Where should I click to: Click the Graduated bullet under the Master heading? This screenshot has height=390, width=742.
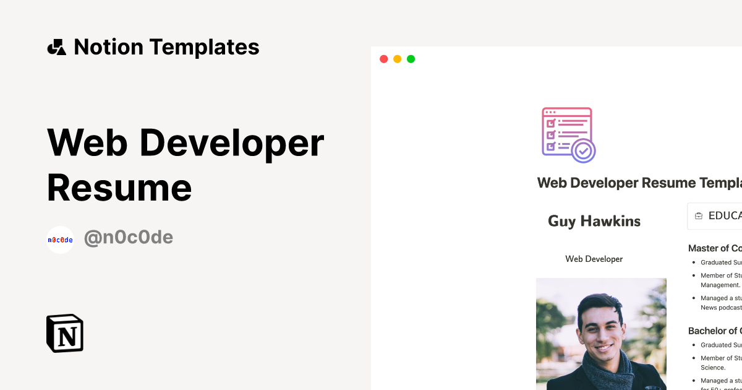click(720, 262)
